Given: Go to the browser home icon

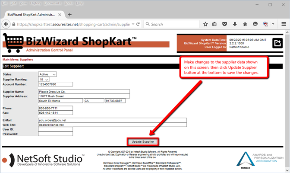Looking at the screenshot, I should 245,24.
